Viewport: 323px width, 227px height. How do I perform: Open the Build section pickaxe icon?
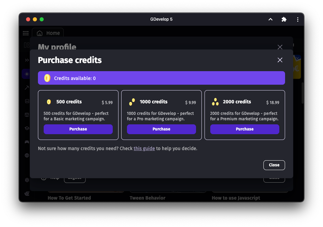[x=27, y=87]
